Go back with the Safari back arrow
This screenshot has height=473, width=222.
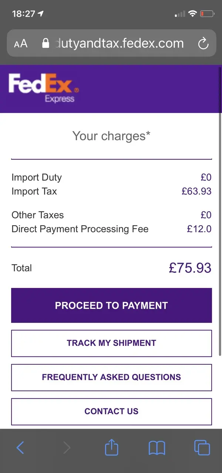[x=20, y=448]
